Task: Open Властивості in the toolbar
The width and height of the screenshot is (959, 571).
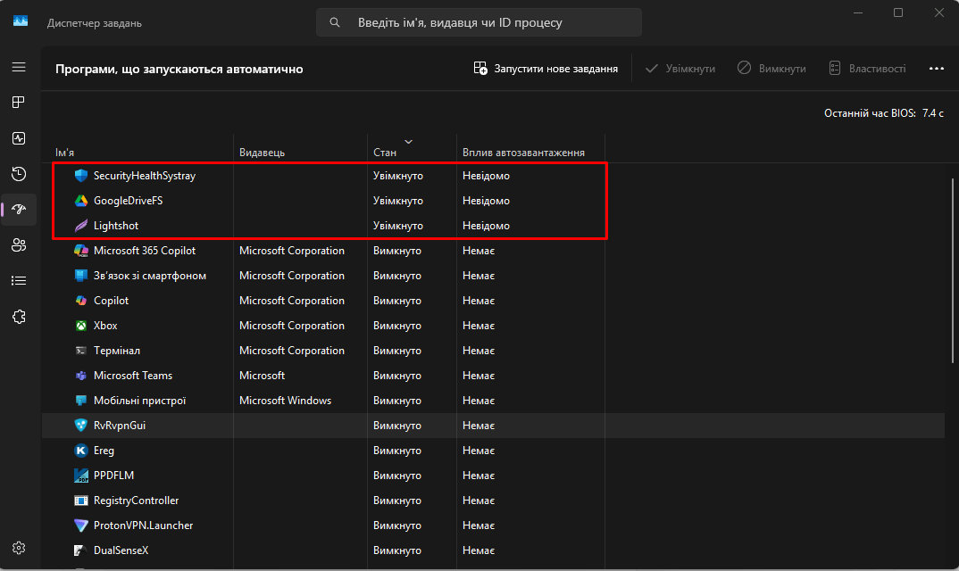Action: pyautogui.click(x=867, y=69)
